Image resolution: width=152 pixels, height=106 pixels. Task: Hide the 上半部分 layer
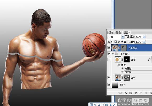pos(109,48)
